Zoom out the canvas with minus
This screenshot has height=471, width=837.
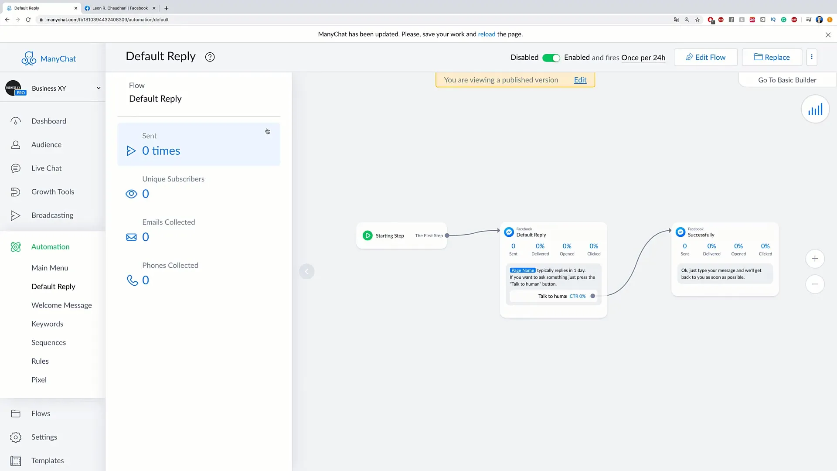[x=814, y=284]
